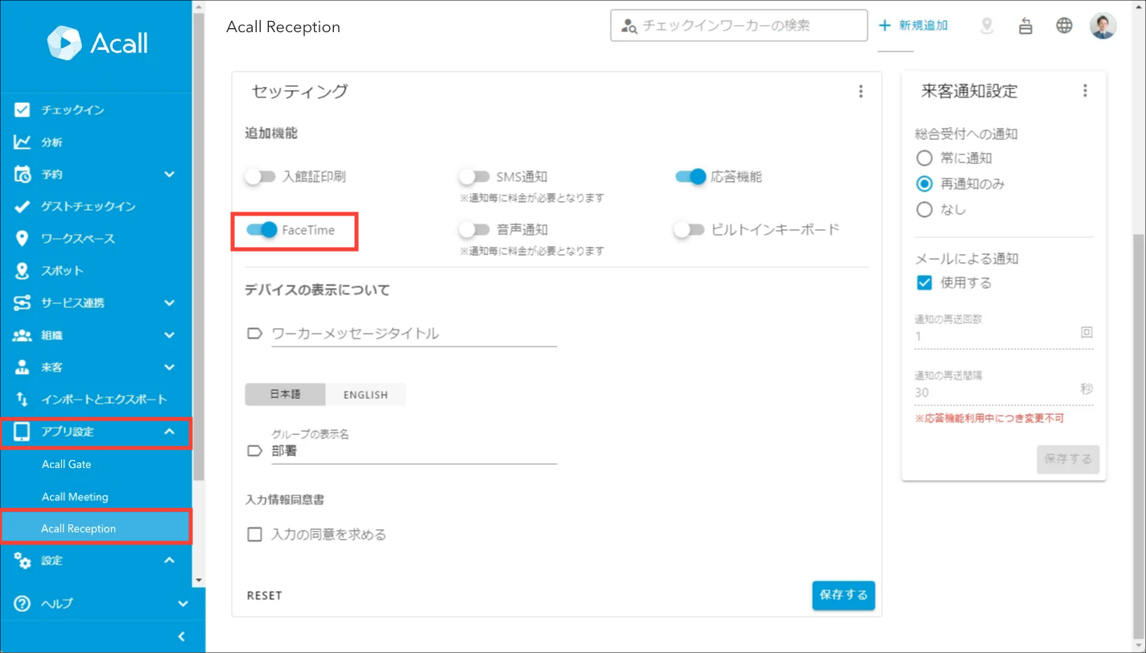
Task: Open the 来客通知設定 three-dot menu
Action: (1085, 91)
